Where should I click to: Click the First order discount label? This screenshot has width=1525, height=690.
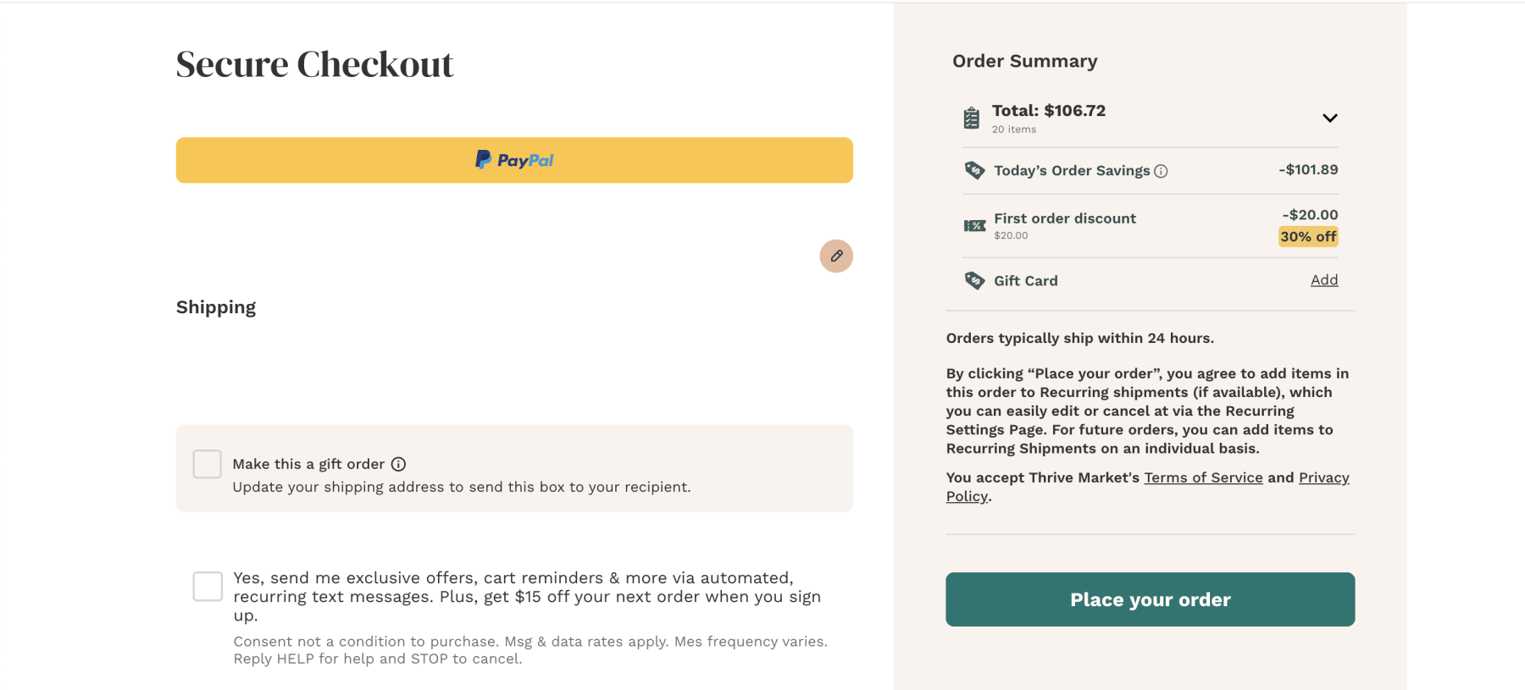coord(1065,218)
